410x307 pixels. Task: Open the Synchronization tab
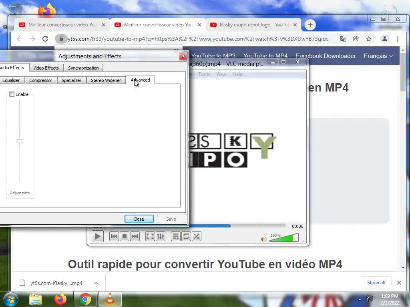[83, 68]
